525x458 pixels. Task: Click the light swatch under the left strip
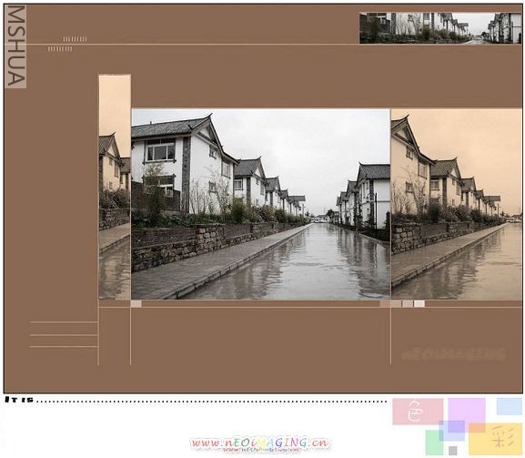[136, 304]
